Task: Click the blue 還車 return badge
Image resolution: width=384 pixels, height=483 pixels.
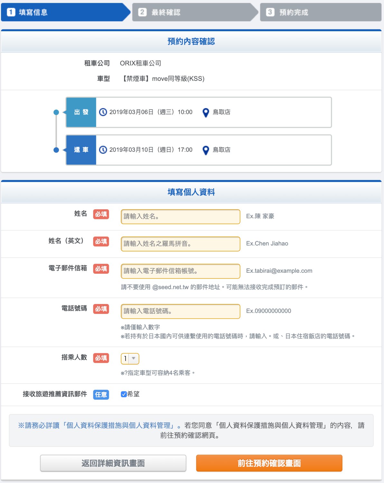Action: pos(81,150)
